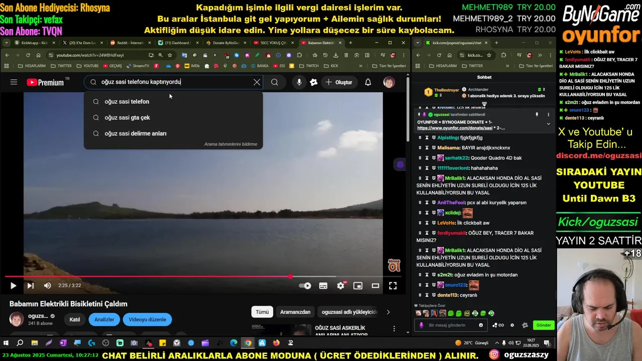642x361 pixels.
Task: Toggle the autoplay switch
Action: [305, 286]
